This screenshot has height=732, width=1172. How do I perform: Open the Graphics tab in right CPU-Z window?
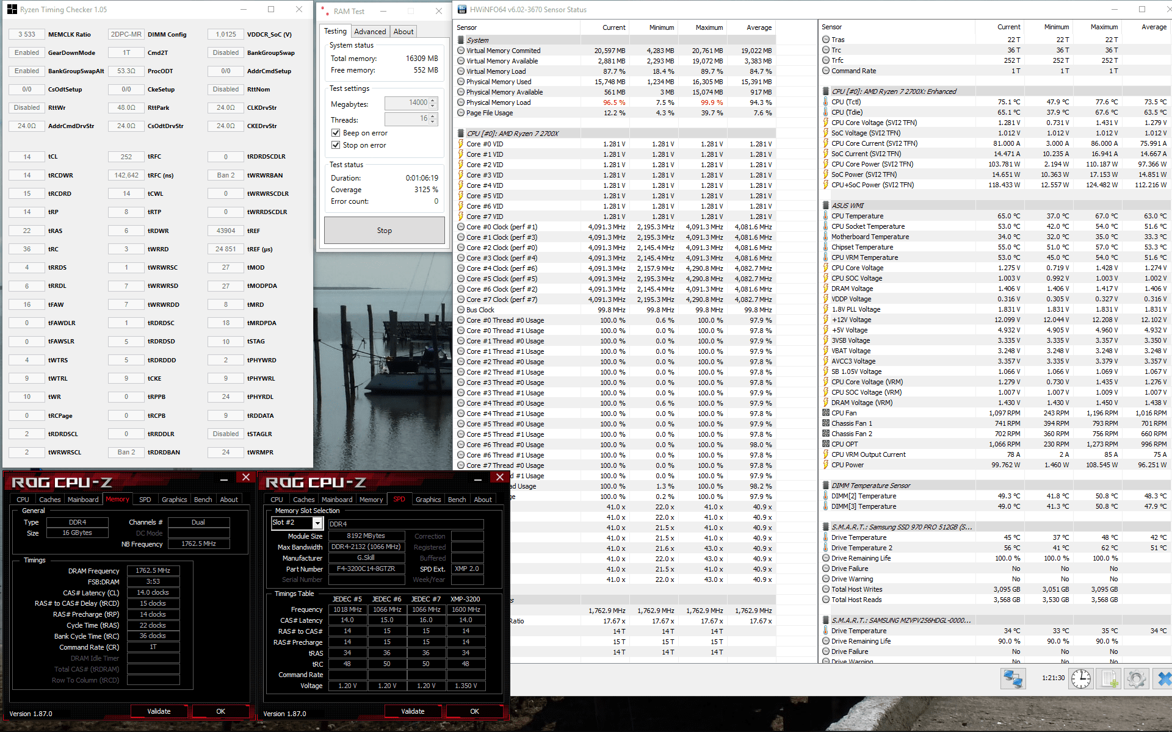pos(429,500)
